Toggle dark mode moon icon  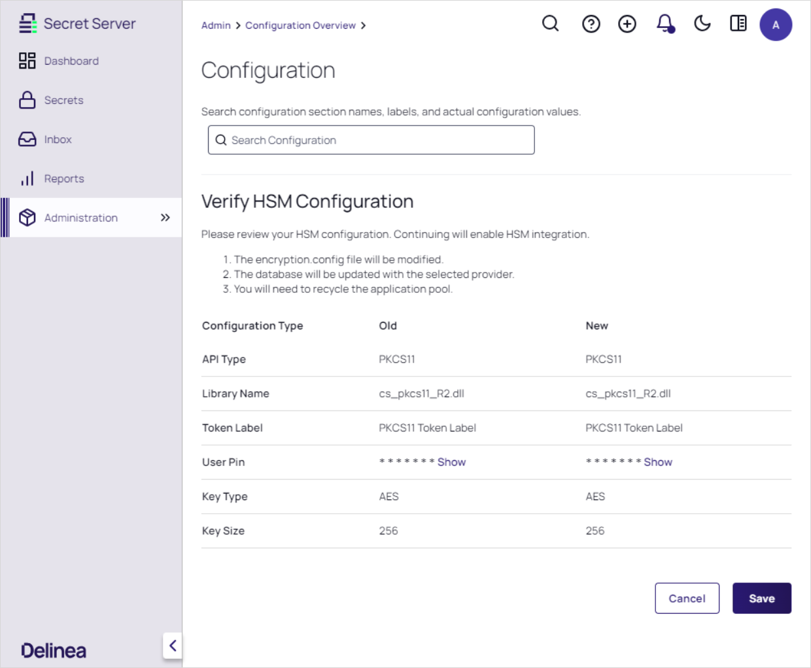pos(702,24)
